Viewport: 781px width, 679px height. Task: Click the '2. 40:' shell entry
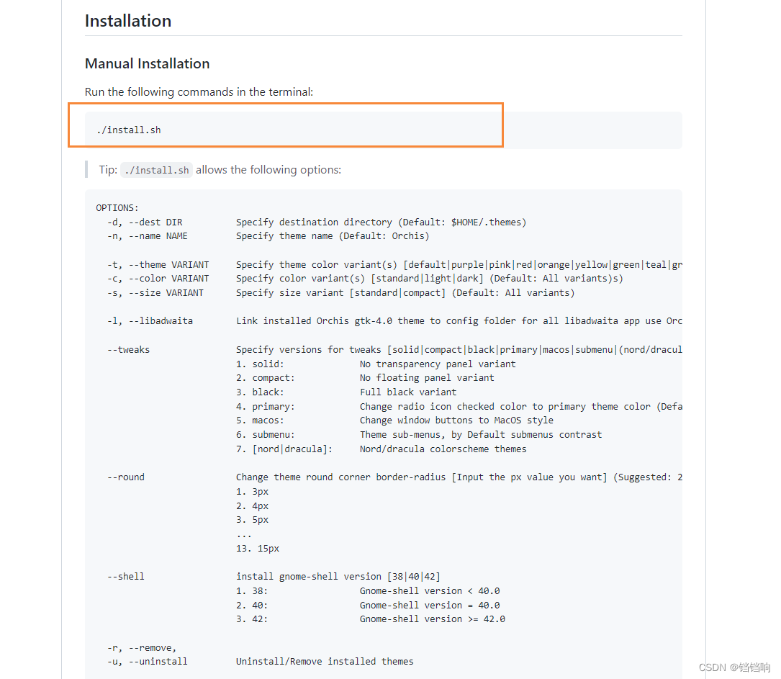252,606
